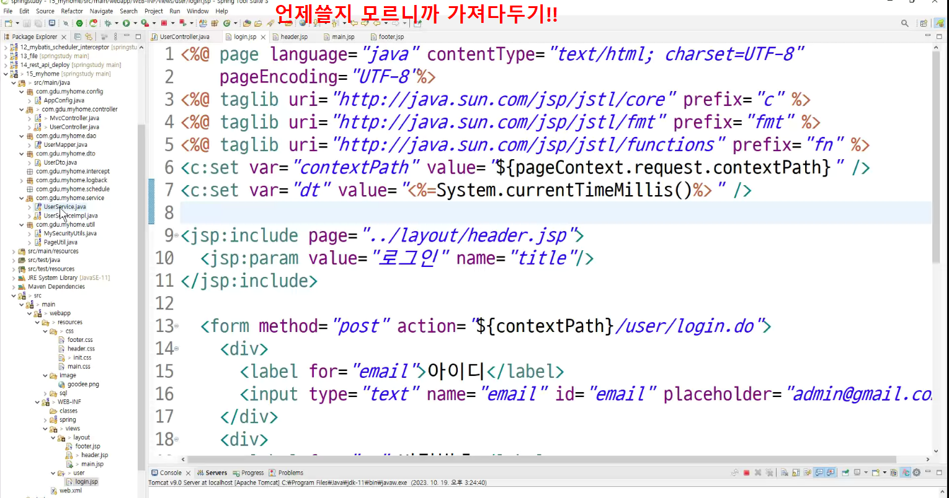Click the Save All toolbar icon
The image size is (949, 498).
[x=38, y=23]
